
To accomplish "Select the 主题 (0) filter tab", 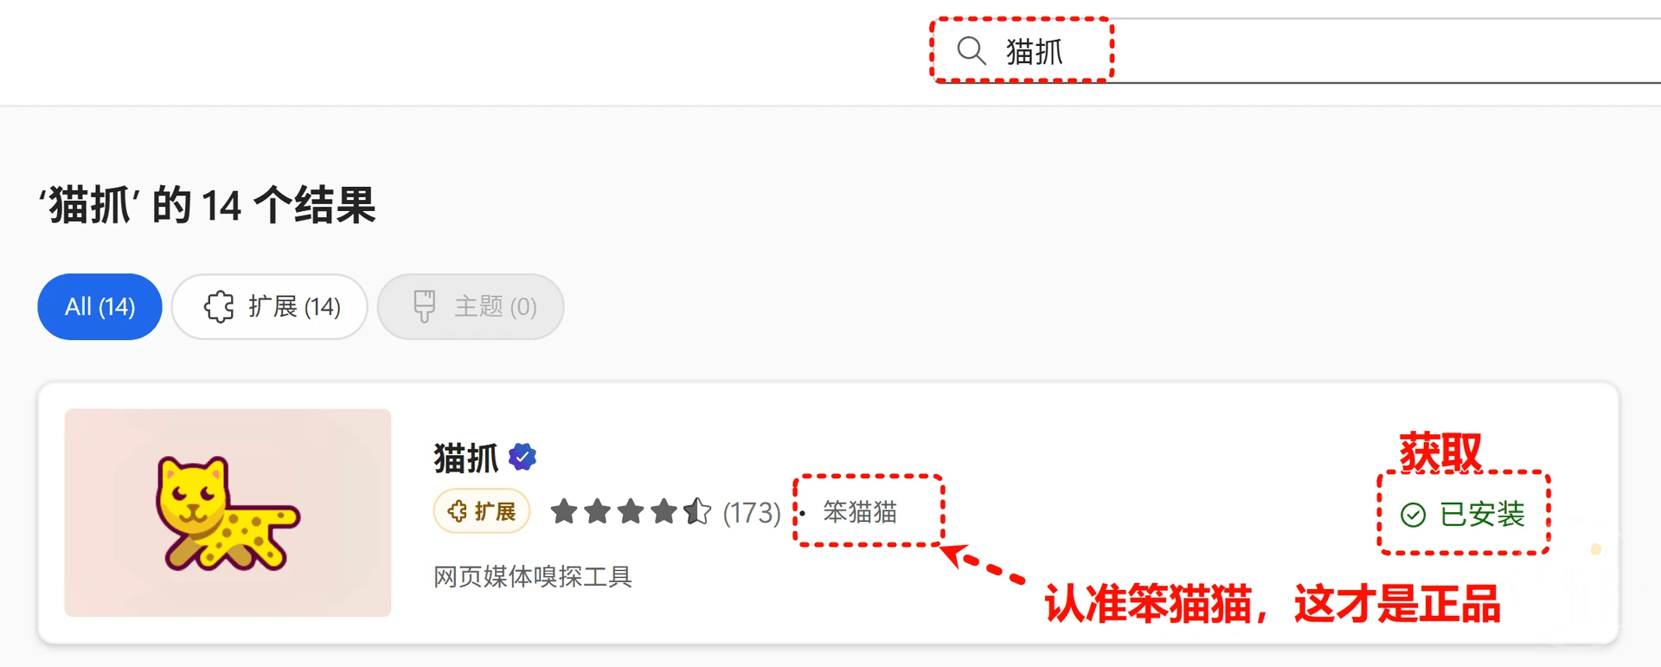I will 471,306.
